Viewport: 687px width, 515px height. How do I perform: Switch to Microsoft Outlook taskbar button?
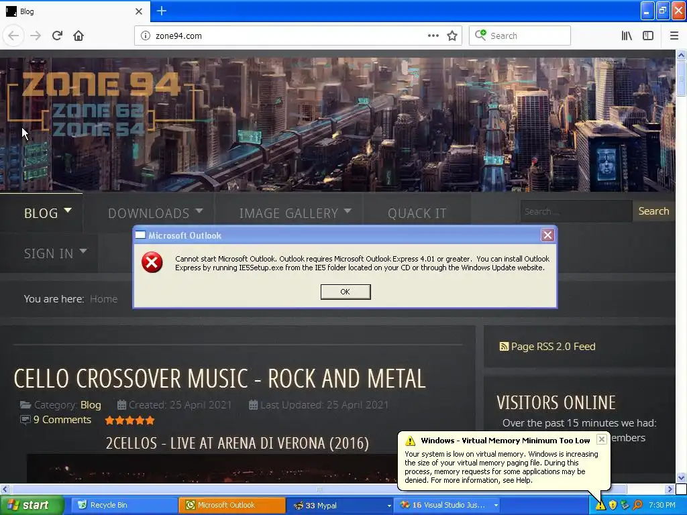[231, 505]
